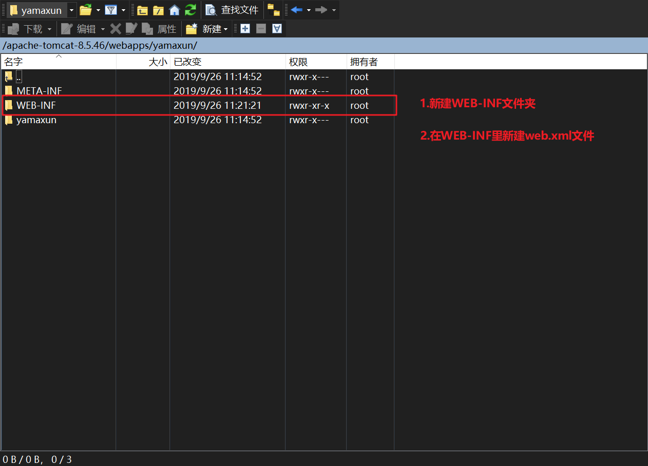Click the 属性 properties button
This screenshot has width=648, height=466.
point(159,29)
